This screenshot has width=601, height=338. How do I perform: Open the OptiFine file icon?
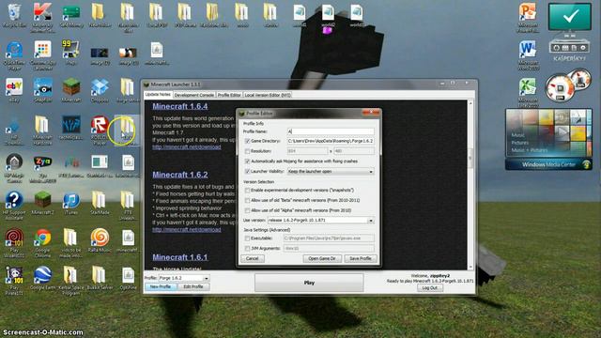tap(128, 277)
